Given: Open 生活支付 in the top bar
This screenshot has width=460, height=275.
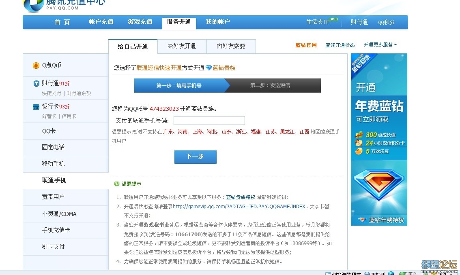Looking at the screenshot, I should pos(318,22).
